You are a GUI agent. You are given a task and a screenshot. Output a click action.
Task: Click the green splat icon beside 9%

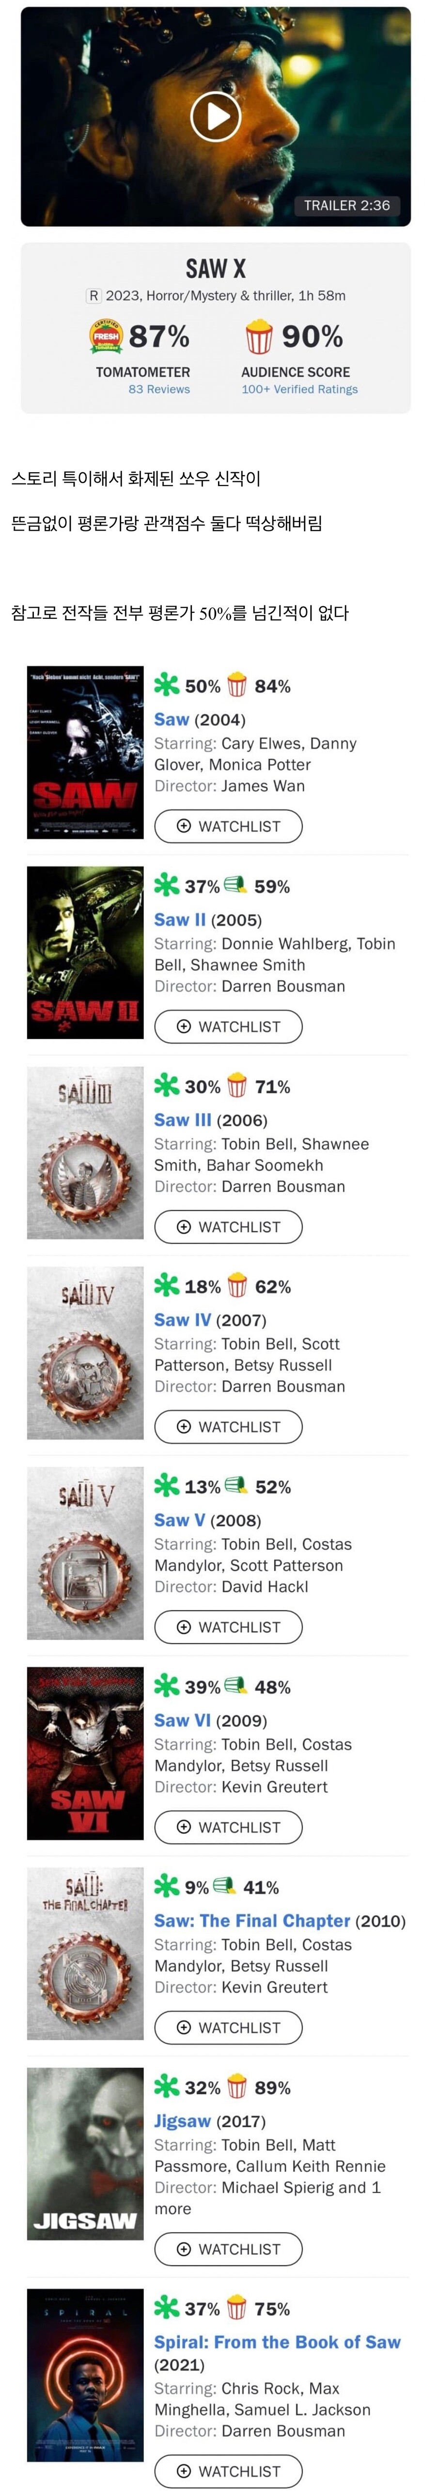(x=167, y=1886)
